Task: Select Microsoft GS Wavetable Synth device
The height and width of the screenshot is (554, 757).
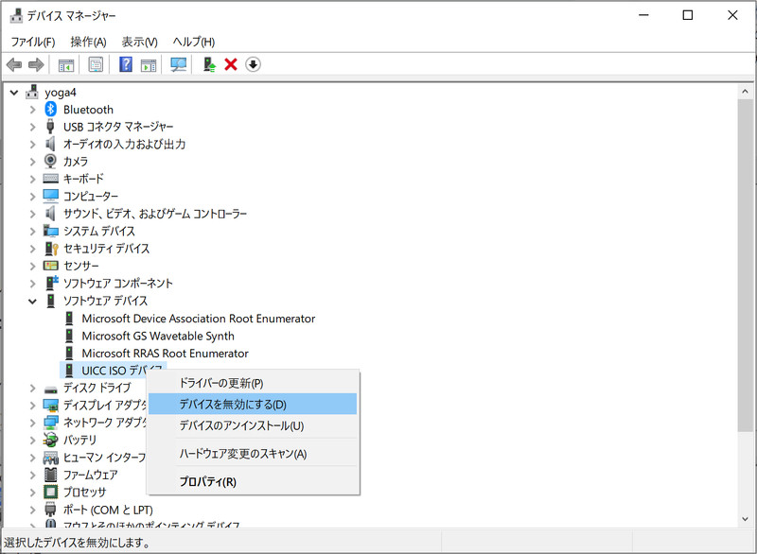Action: [157, 336]
